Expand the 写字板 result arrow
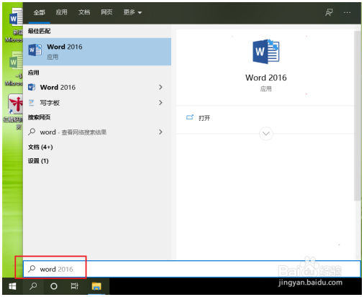Image resolution: width=364 pixels, height=297 pixels. pyautogui.click(x=160, y=103)
